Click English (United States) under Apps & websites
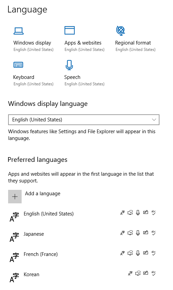This screenshot has width=173, height=290. coord(84,50)
